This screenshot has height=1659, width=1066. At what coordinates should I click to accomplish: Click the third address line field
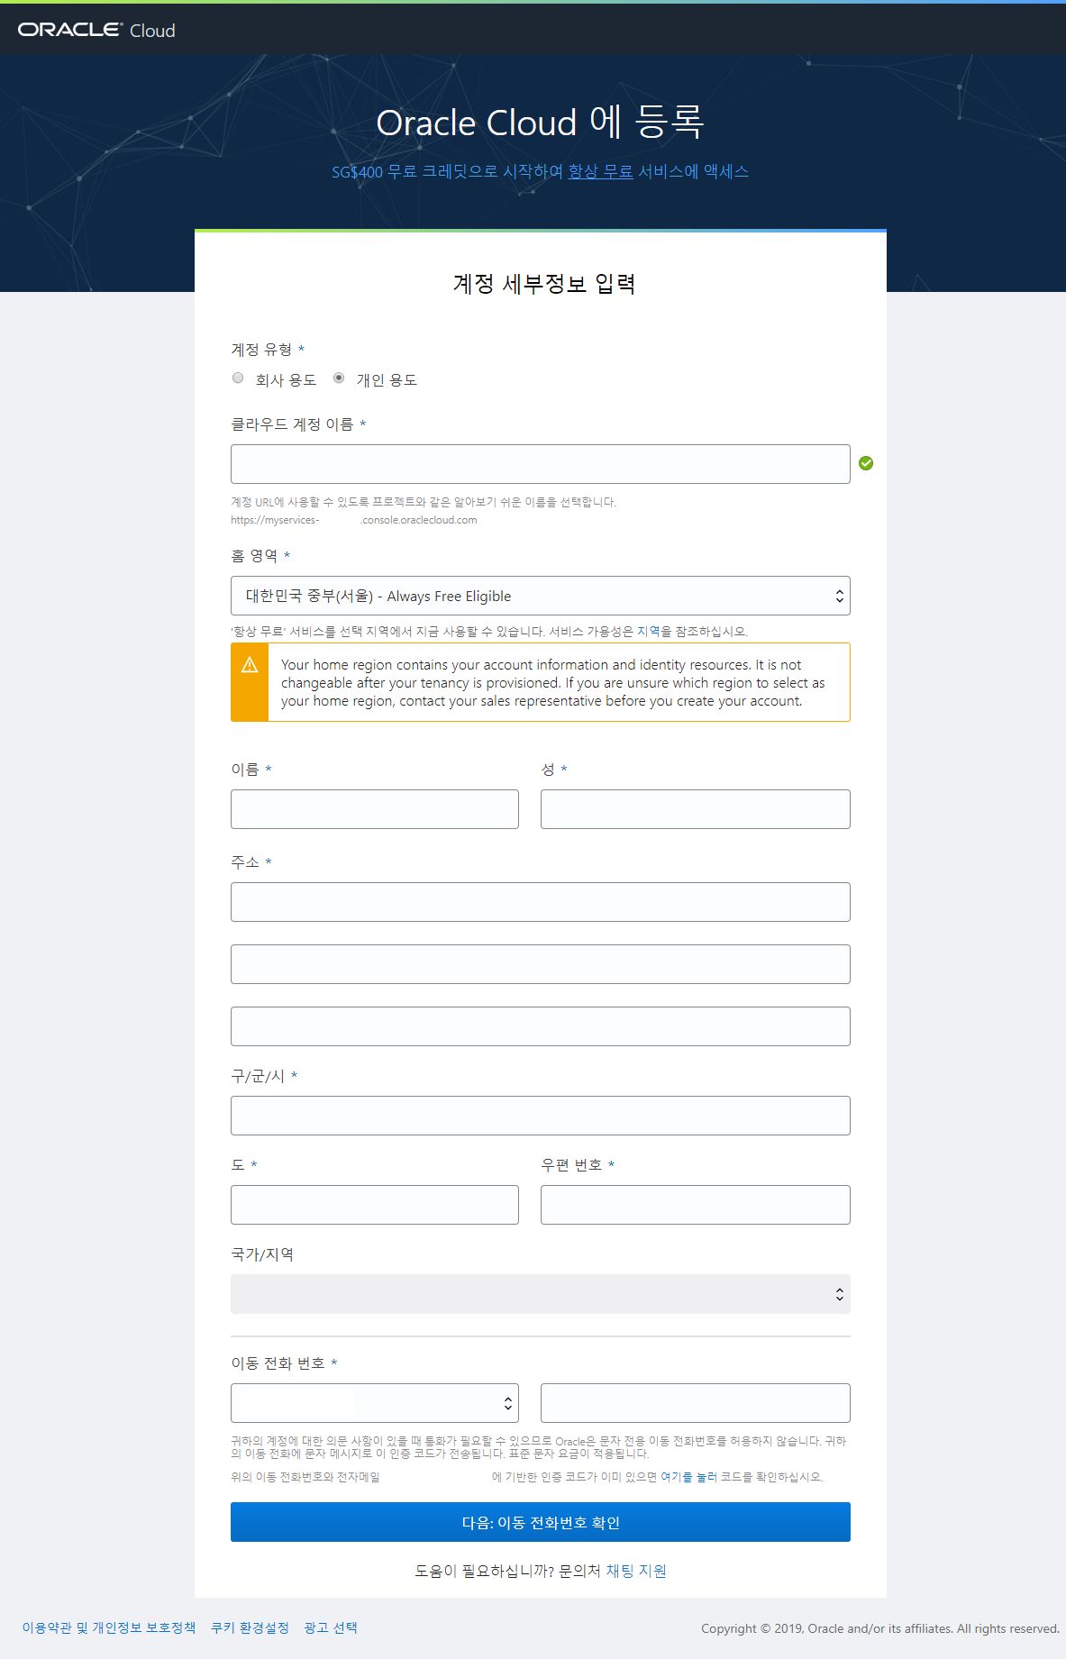[541, 1026]
